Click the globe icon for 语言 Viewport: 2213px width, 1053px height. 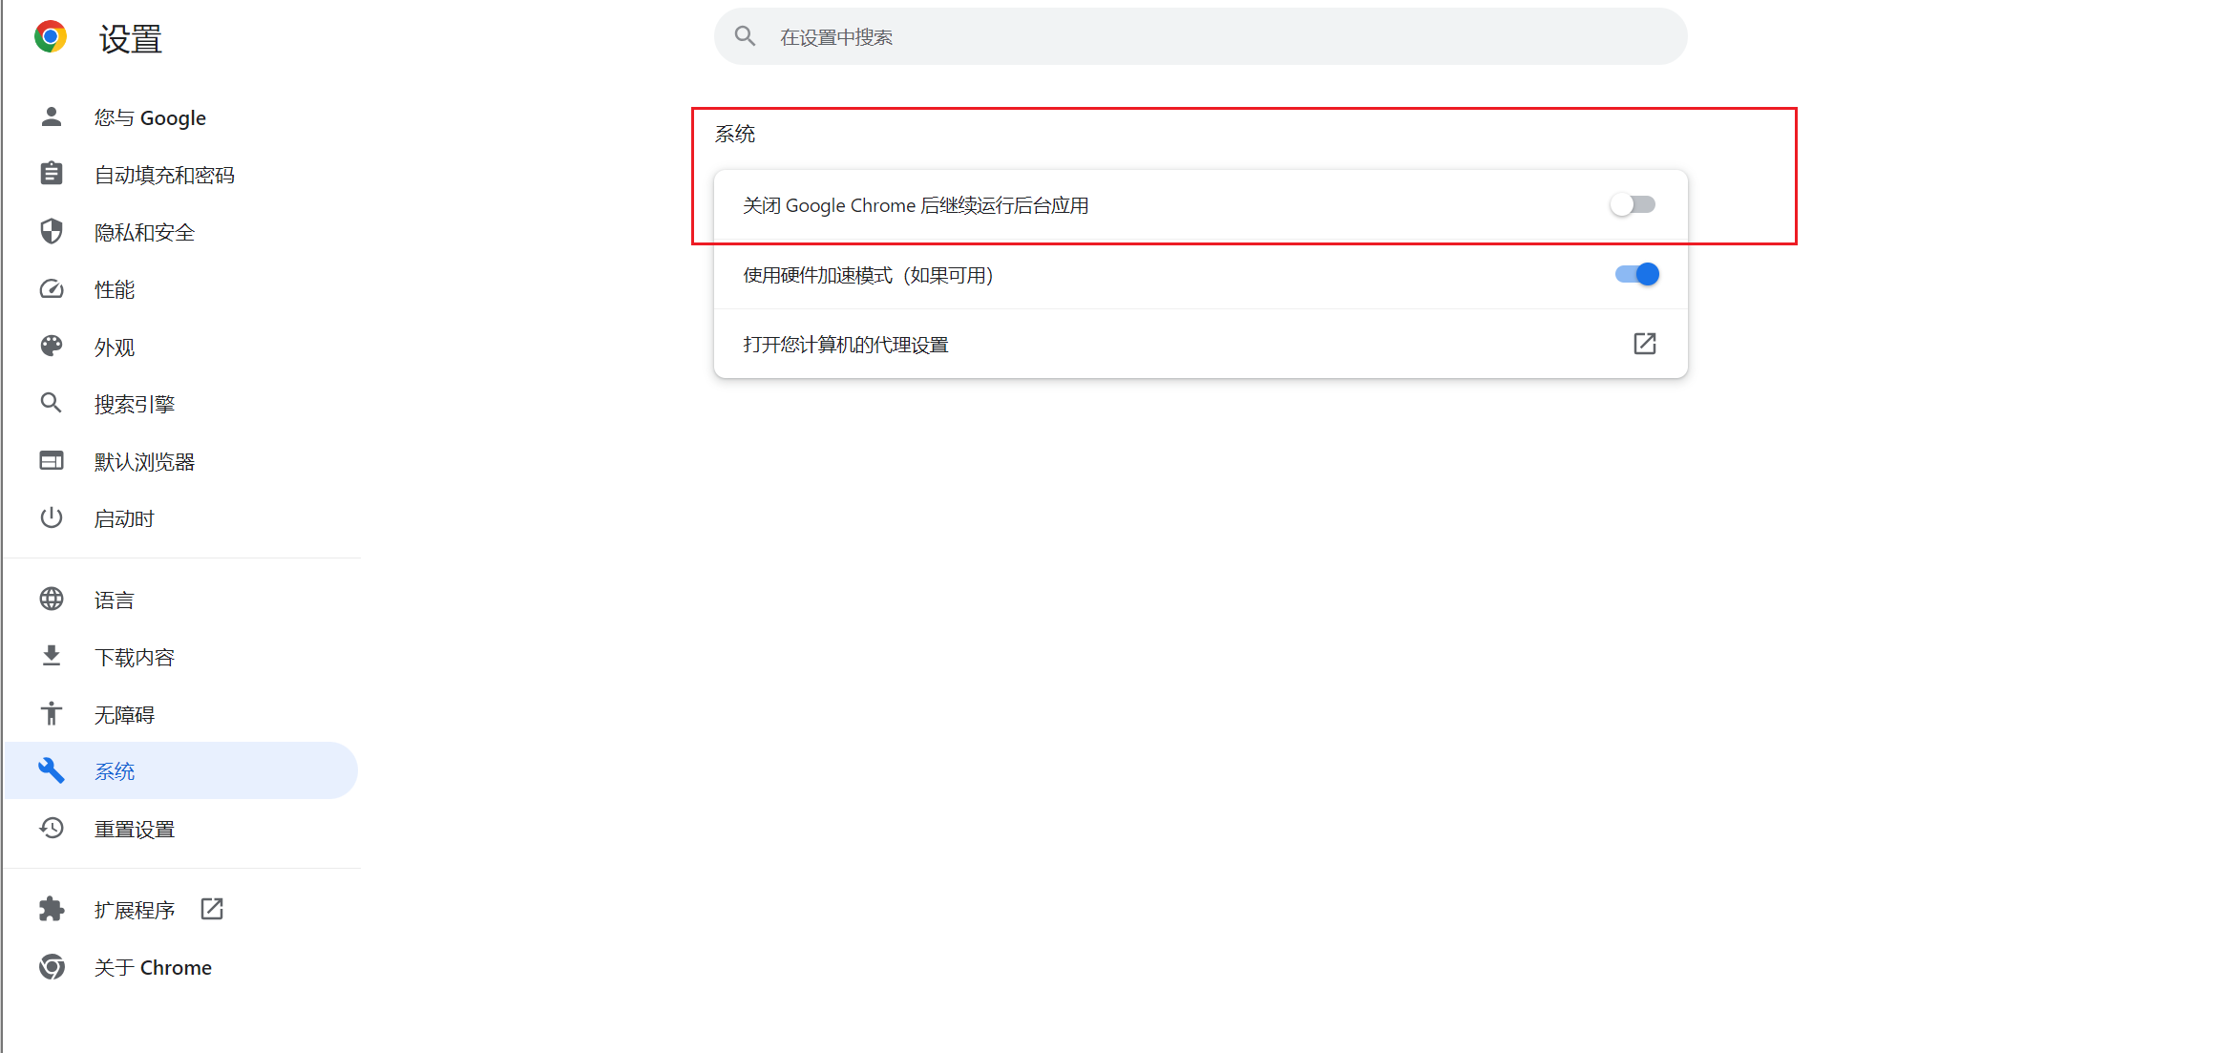pyautogui.click(x=52, y=599)
